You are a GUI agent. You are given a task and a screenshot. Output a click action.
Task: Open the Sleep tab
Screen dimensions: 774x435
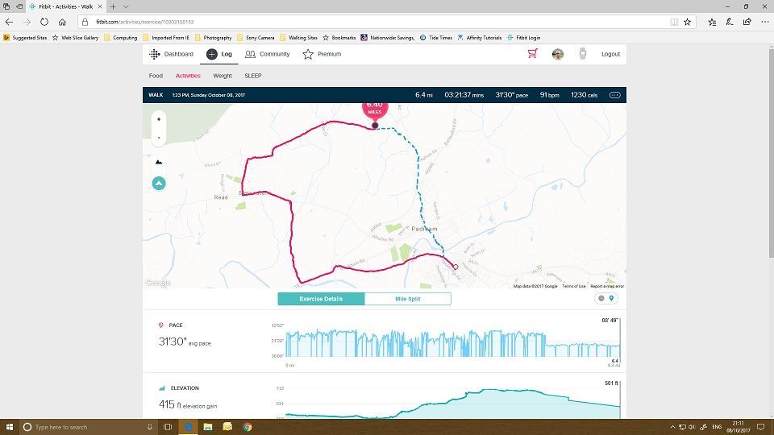tap(252, 76)
